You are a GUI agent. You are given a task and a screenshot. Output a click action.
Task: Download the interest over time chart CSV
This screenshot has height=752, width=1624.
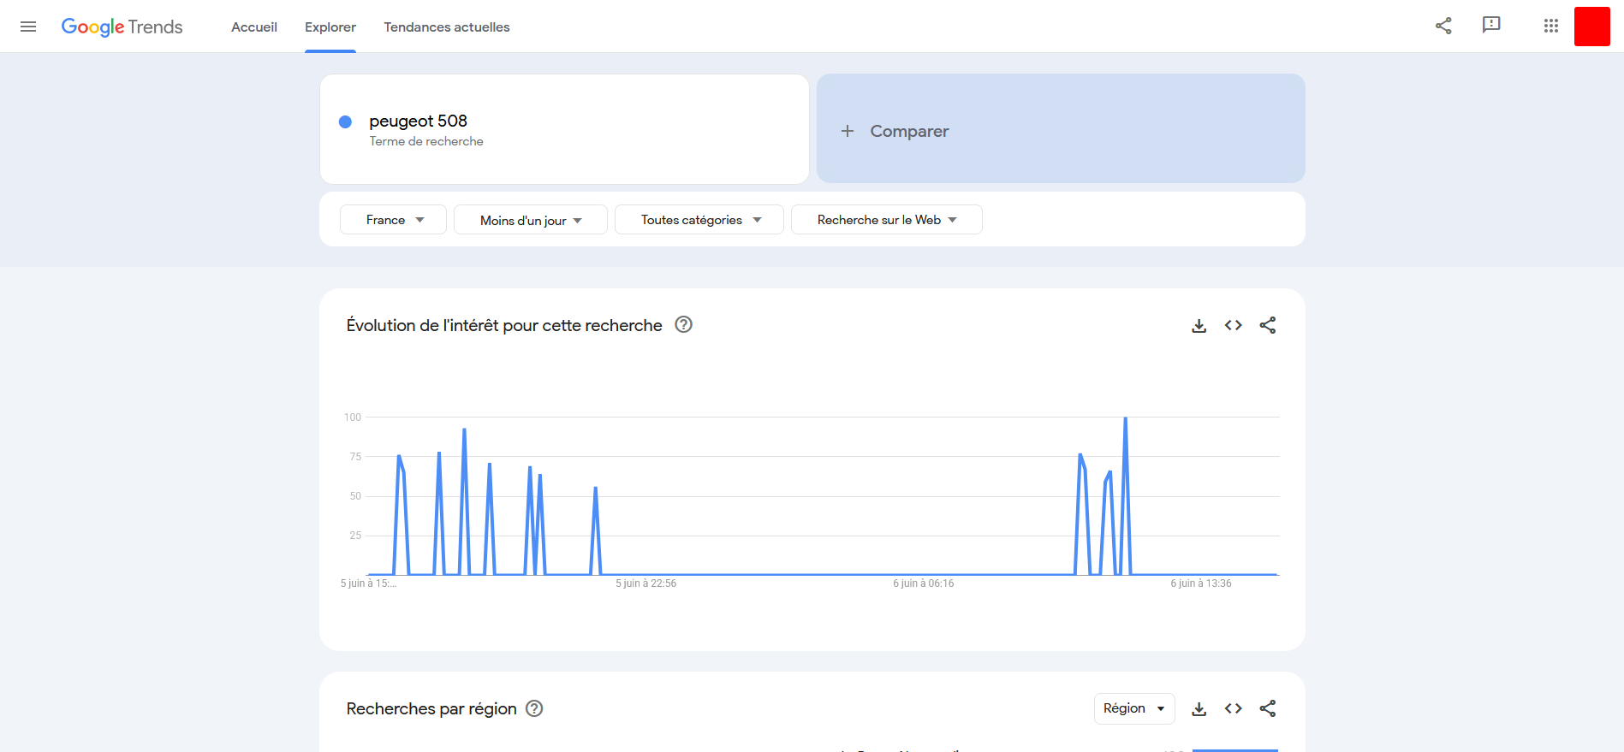pos(1199,325)
